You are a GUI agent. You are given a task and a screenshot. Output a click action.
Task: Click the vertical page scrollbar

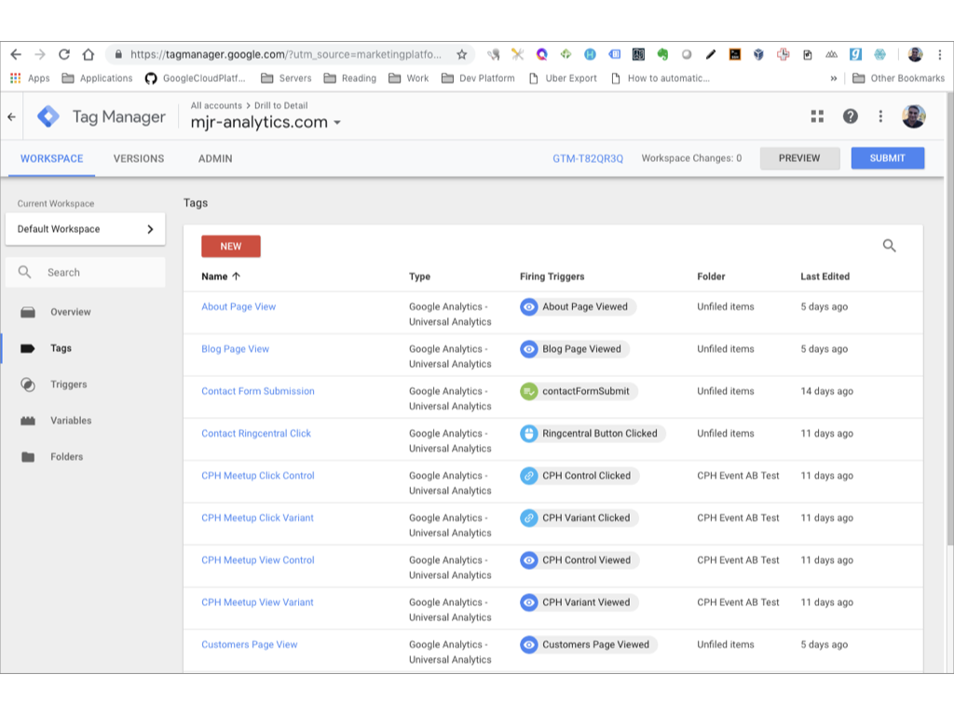(x=949, y=319)
